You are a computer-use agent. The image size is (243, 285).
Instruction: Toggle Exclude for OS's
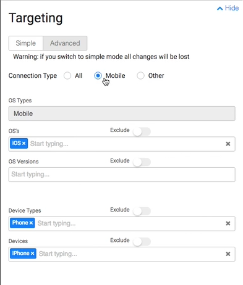[142, 131]
